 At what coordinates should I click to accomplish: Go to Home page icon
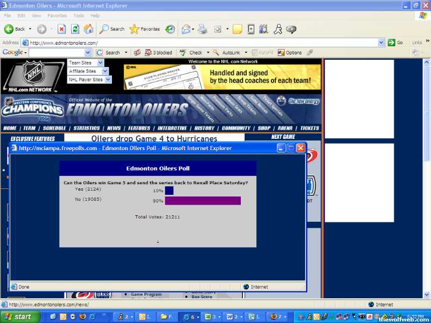point(88,29)
